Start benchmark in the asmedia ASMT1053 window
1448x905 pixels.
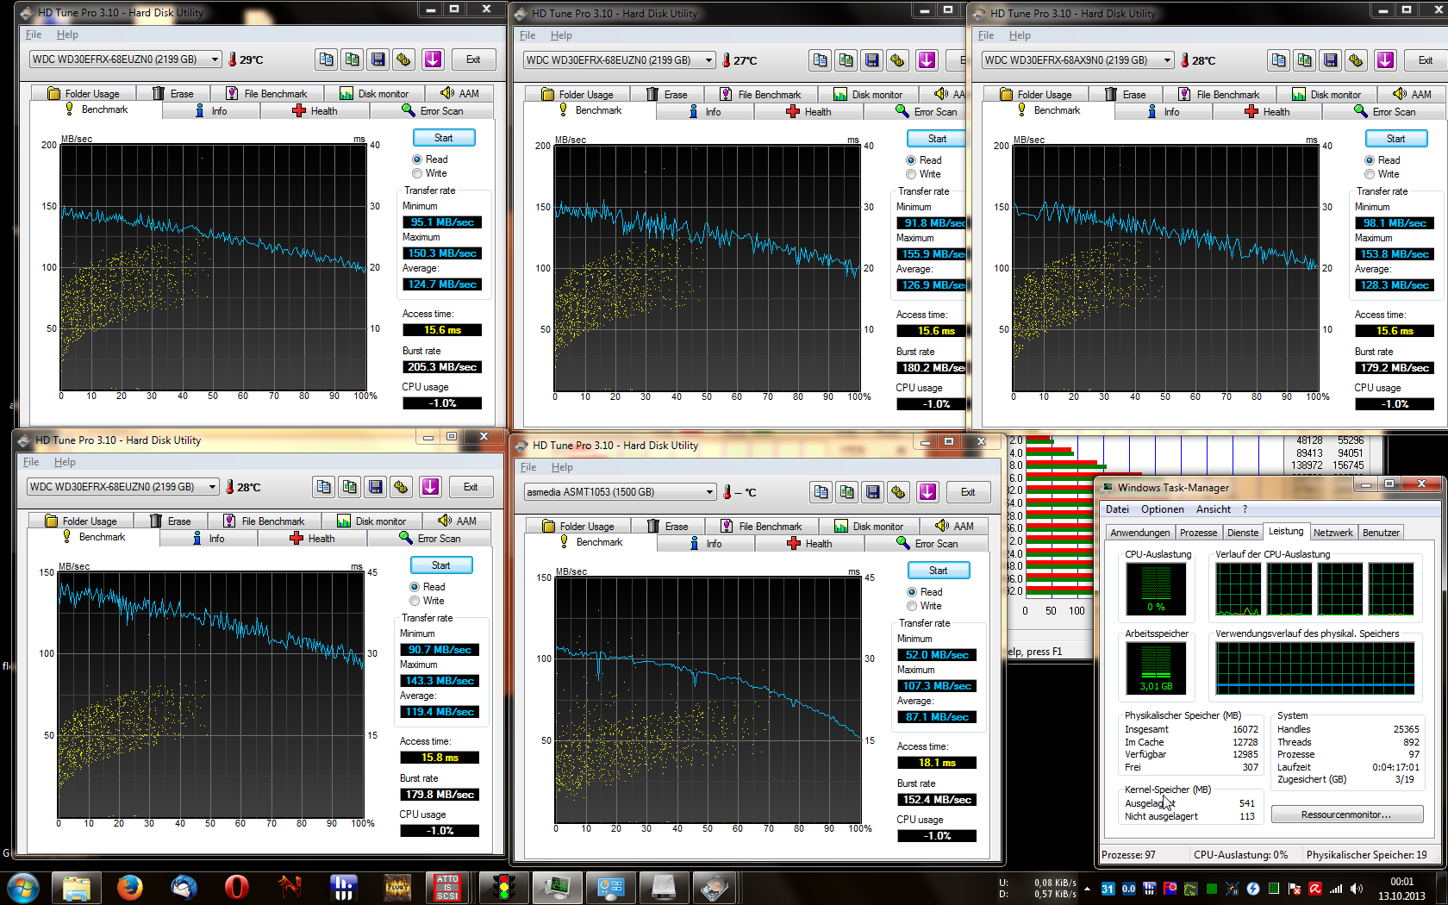(939, 571)
